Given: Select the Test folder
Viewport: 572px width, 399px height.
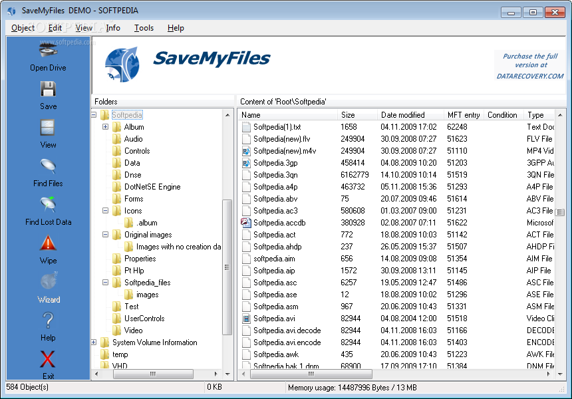Looking at the screenshot, I should coord(131,307).
